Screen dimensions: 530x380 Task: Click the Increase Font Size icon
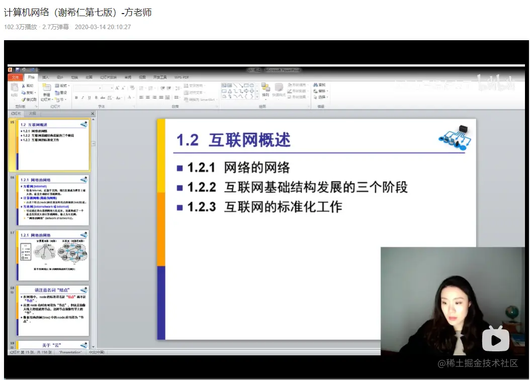click(117, 88)
